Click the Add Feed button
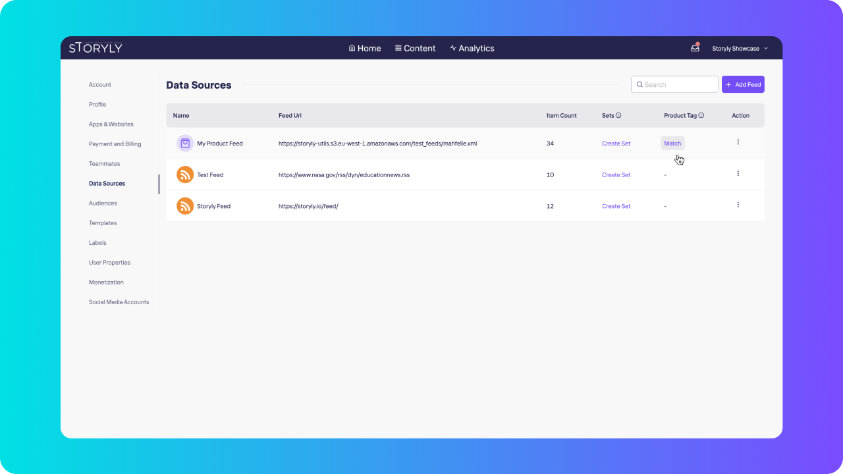 pyautogui.click(x=743, y=84)
